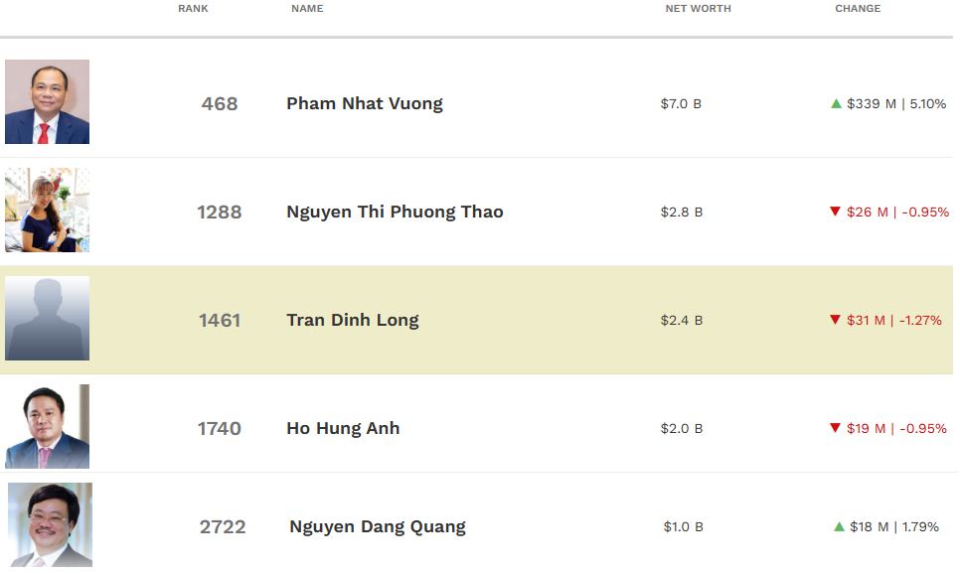960x574 pixels.
Task: Open Pham Nhat Vuong's profile link
Action: [365, 103]
